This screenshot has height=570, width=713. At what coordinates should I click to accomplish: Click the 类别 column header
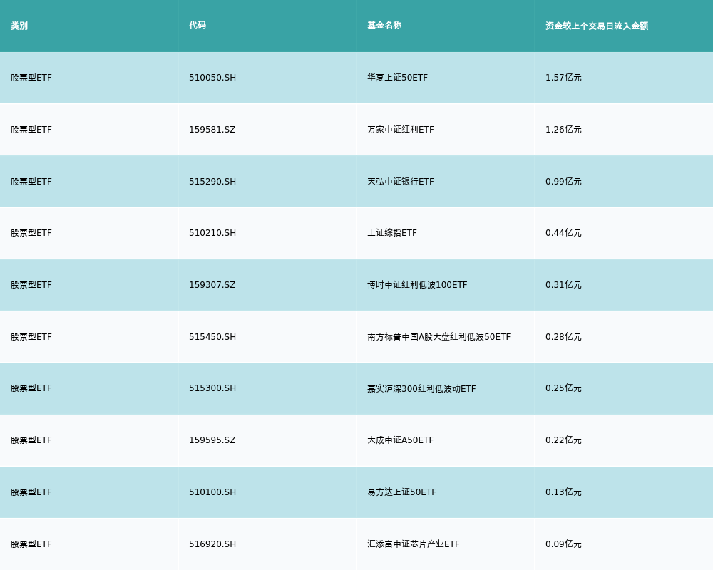tap(19, 26)
